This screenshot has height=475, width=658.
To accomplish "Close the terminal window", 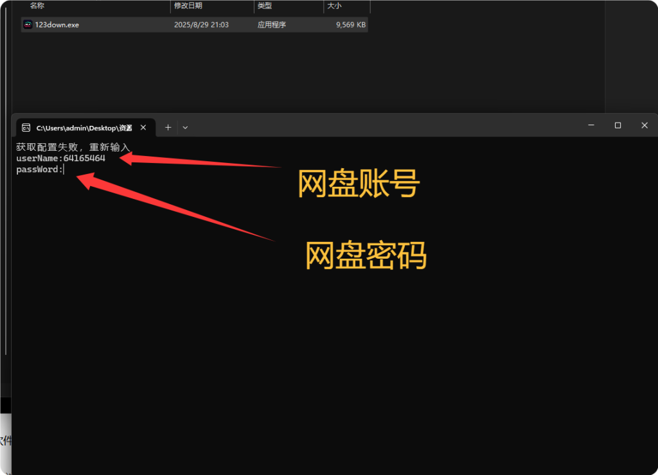I will click(x=645, y=125).
